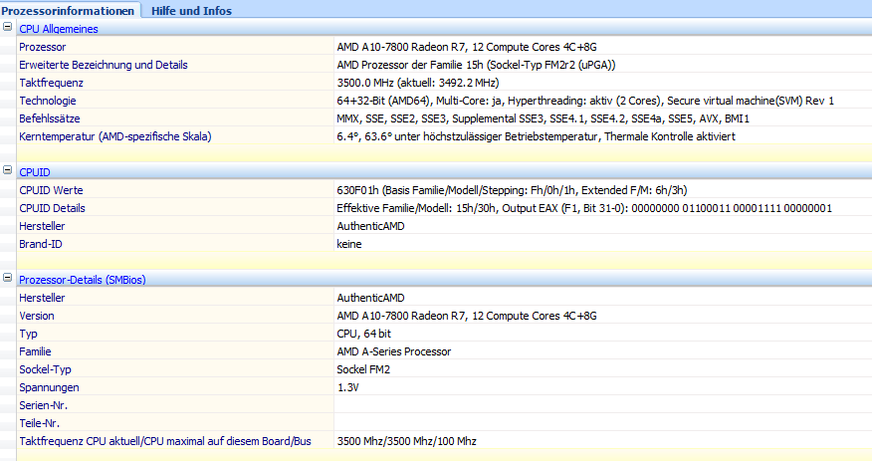
Task: Click the Sockel-Typ row label
Action: [45, 369]
